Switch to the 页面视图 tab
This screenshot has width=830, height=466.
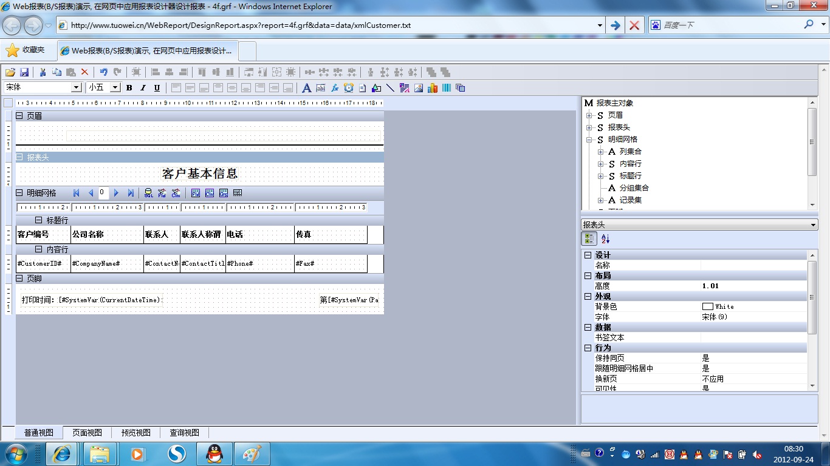pyautogui.click(x=87, y=433)
